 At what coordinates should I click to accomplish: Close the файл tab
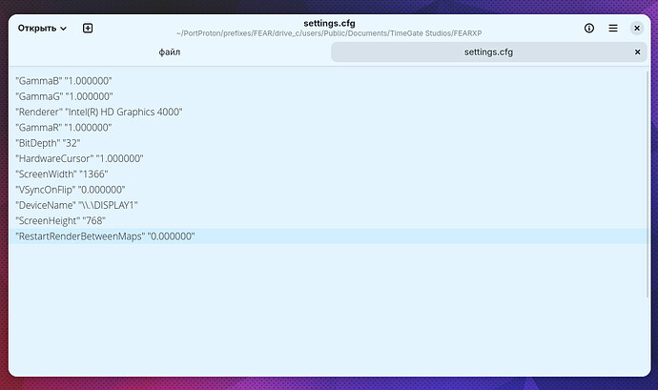pyautogui.click(x=317, y=52)
